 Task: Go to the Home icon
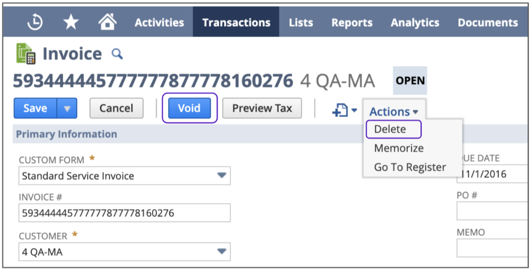[x=107, y=22]
